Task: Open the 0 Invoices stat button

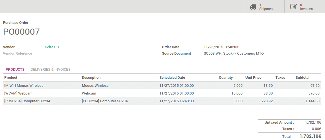Action: 306,7
